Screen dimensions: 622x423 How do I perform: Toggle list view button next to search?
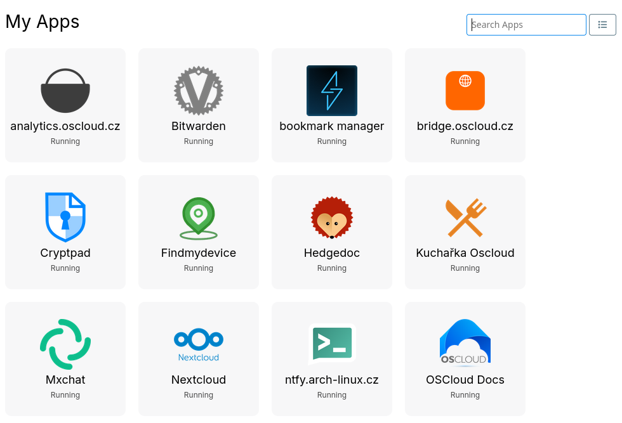pos(602,25)
